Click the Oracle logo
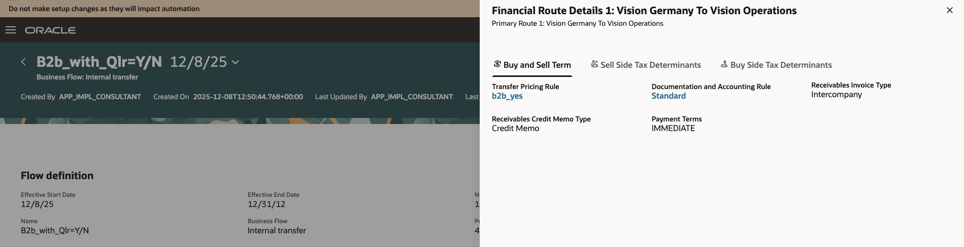Screen dimensions: 964x247 (x=50, y=30)
